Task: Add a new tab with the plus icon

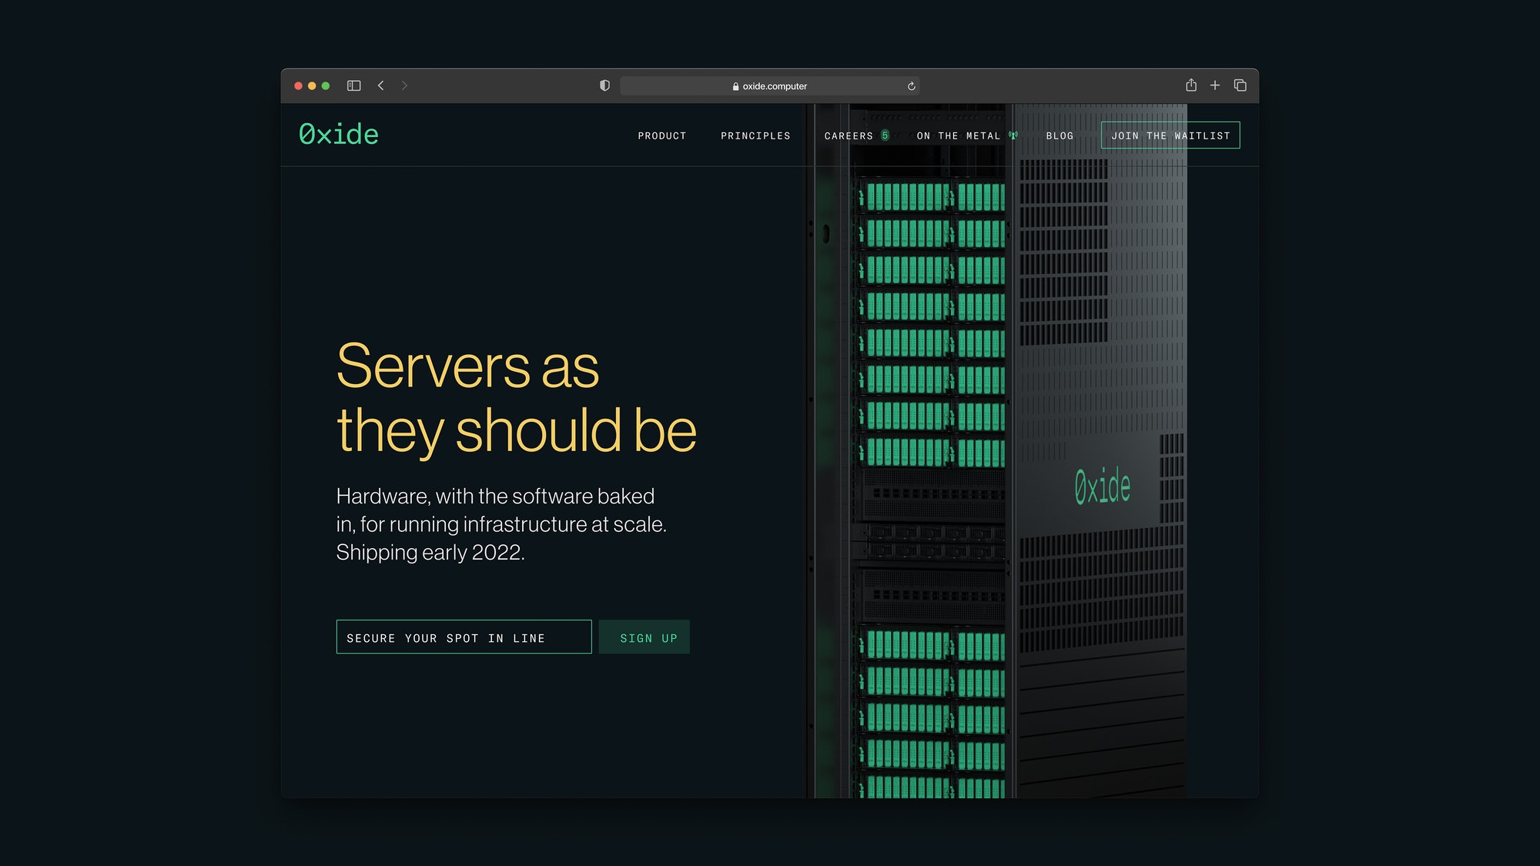Action: pyautogui.click(x=1215, y=85)
